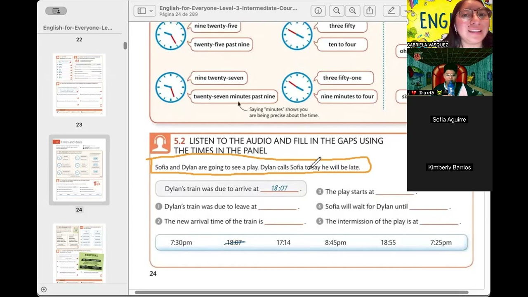Select Gabriela Vasquez's video tile

pyautogui.click(x=449, y=24)
